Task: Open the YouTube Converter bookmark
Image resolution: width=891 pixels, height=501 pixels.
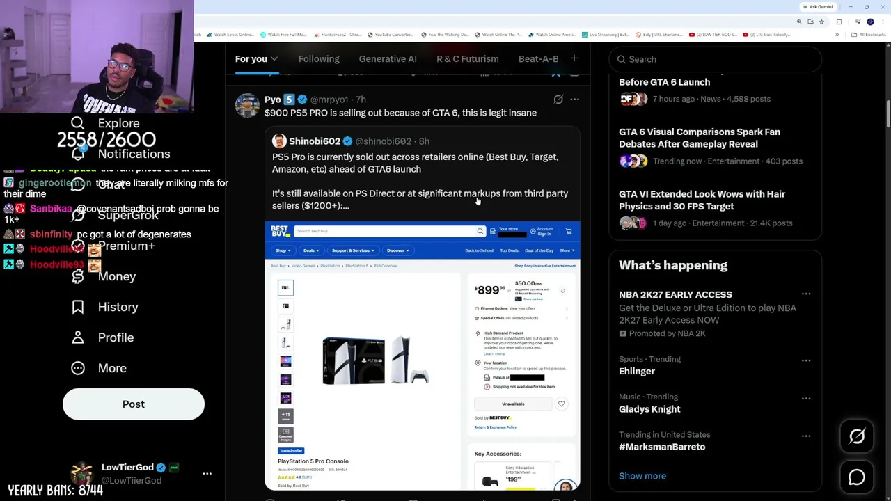Action: 390,35
